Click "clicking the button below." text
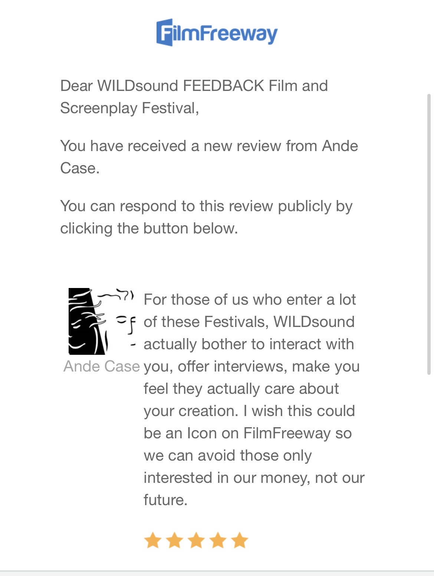 pos(149,228)
